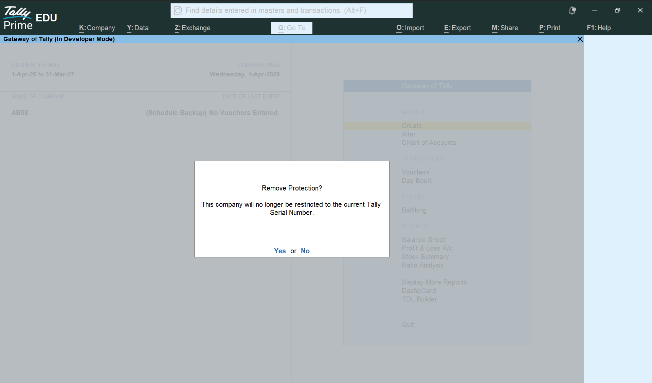Focus the Find details search field
652x383 pixels.
(x=292, y=11)
